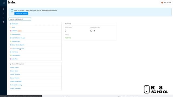Open the question mark help icon

click(x=4, y=13)
